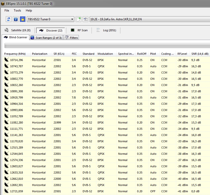This screenshot has width=210, height=195.
Task: Sort by SNR (14,6 dB) column header
Action: click(x=200, y=54)
